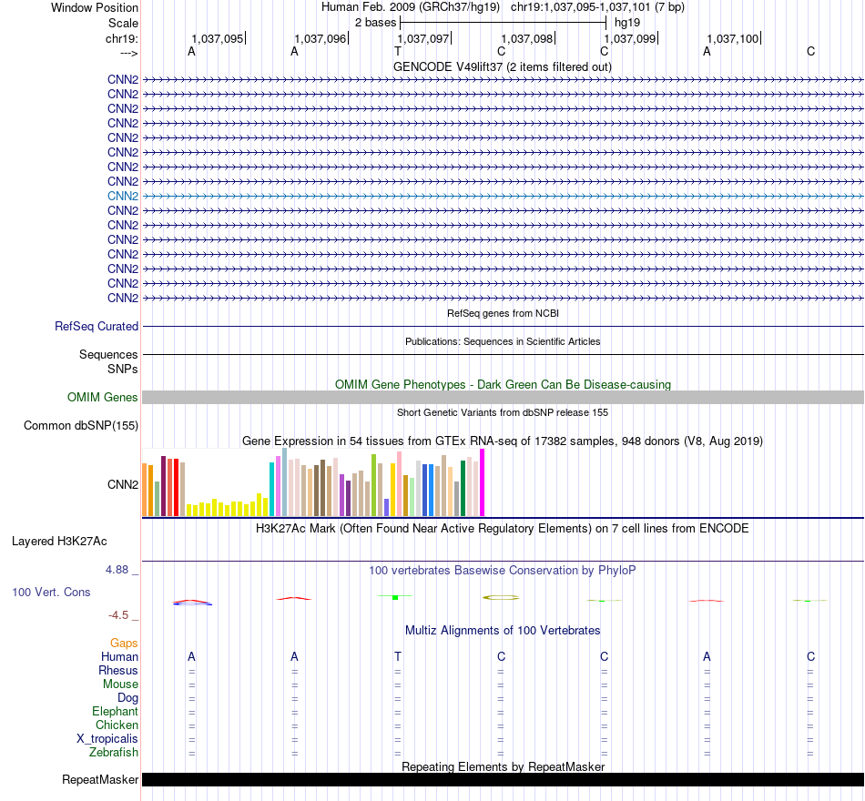Open the H3K27Ac Mark track title

(502, 529)
